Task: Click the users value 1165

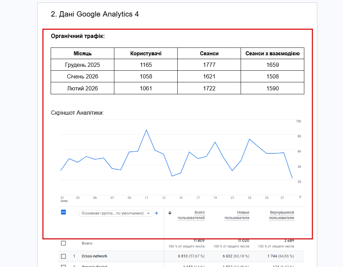Action: (x=146, y=65)
